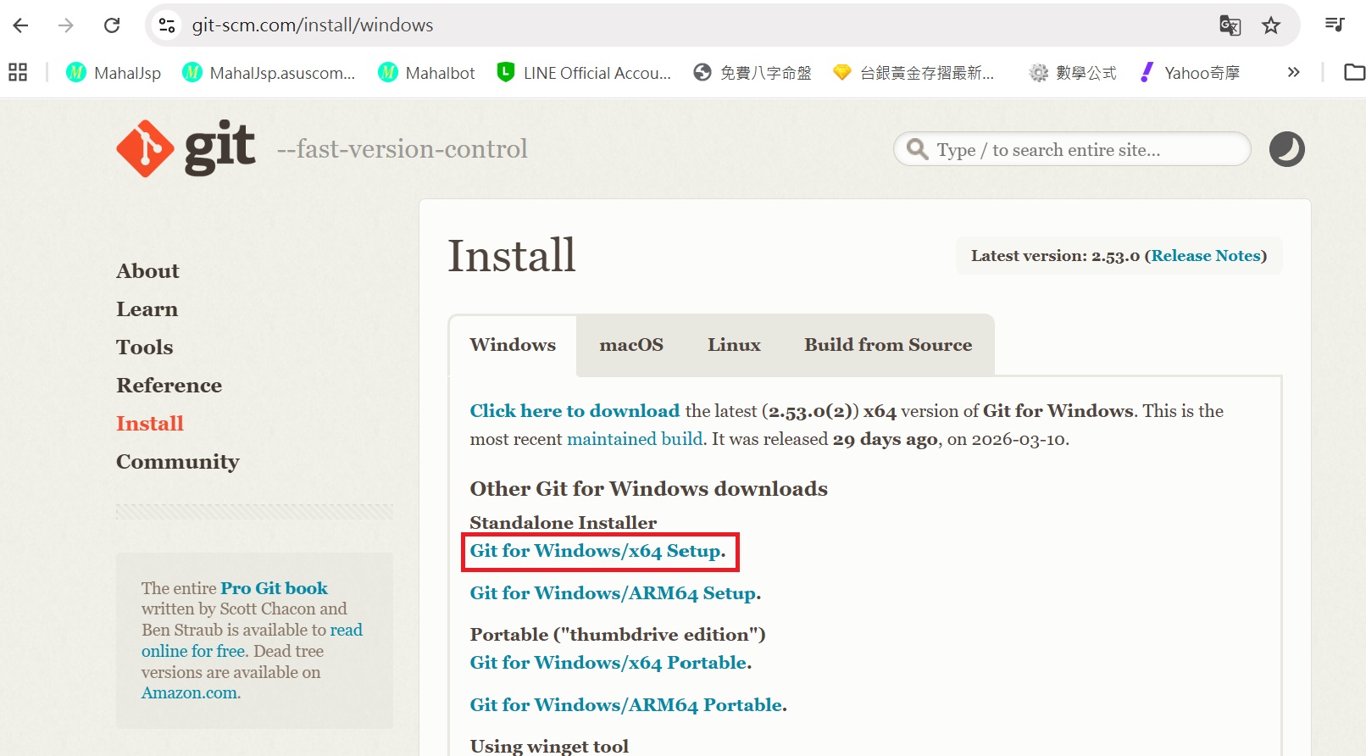Select the Build from Source tab

[888, 345]
